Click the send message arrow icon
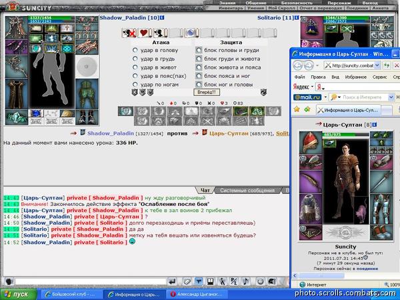Screen dimensions: 400x300 [x=172, y=281]
